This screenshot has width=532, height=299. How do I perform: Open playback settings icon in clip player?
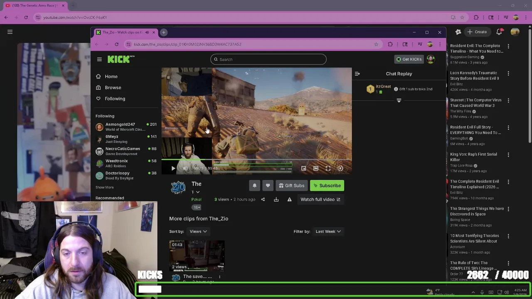tap(340, 168)
